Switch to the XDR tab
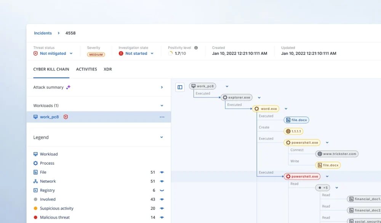Screen dimensions: 381x223 108,69
